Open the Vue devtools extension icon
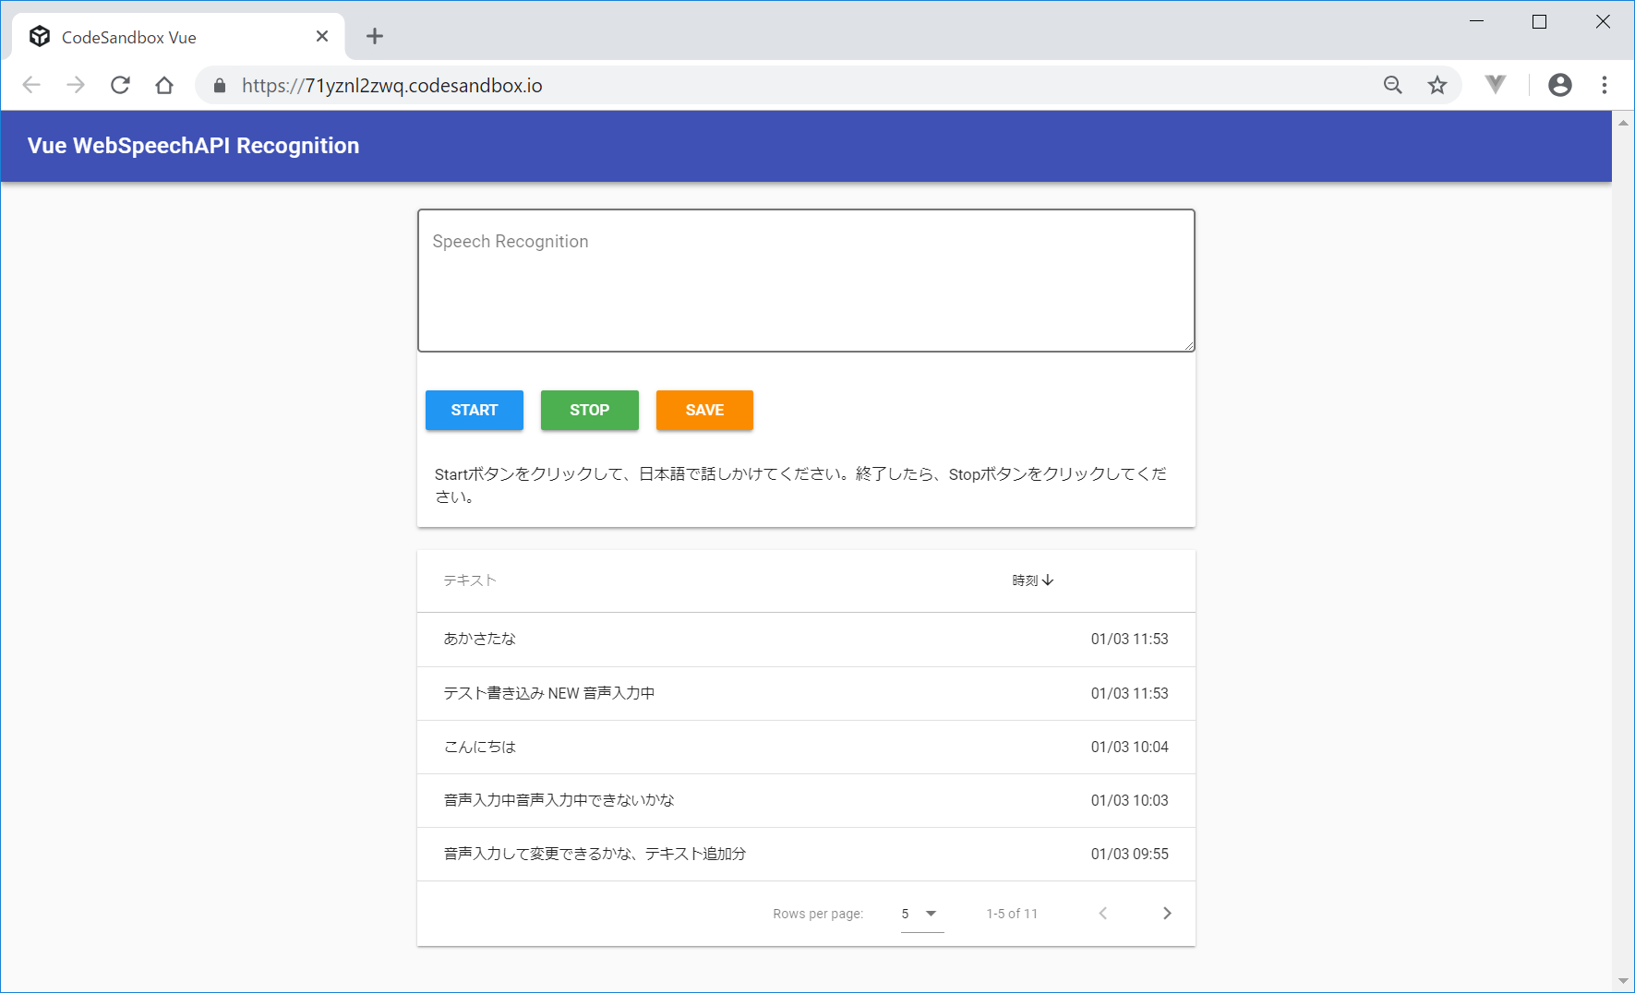Screen dimensions: 1635x993 tap(1496, 85)
